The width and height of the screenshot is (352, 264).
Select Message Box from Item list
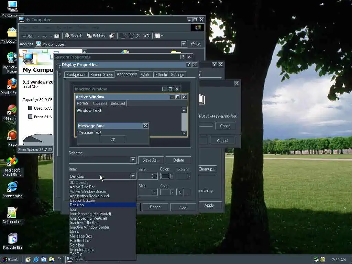click(x=102, y=236)
